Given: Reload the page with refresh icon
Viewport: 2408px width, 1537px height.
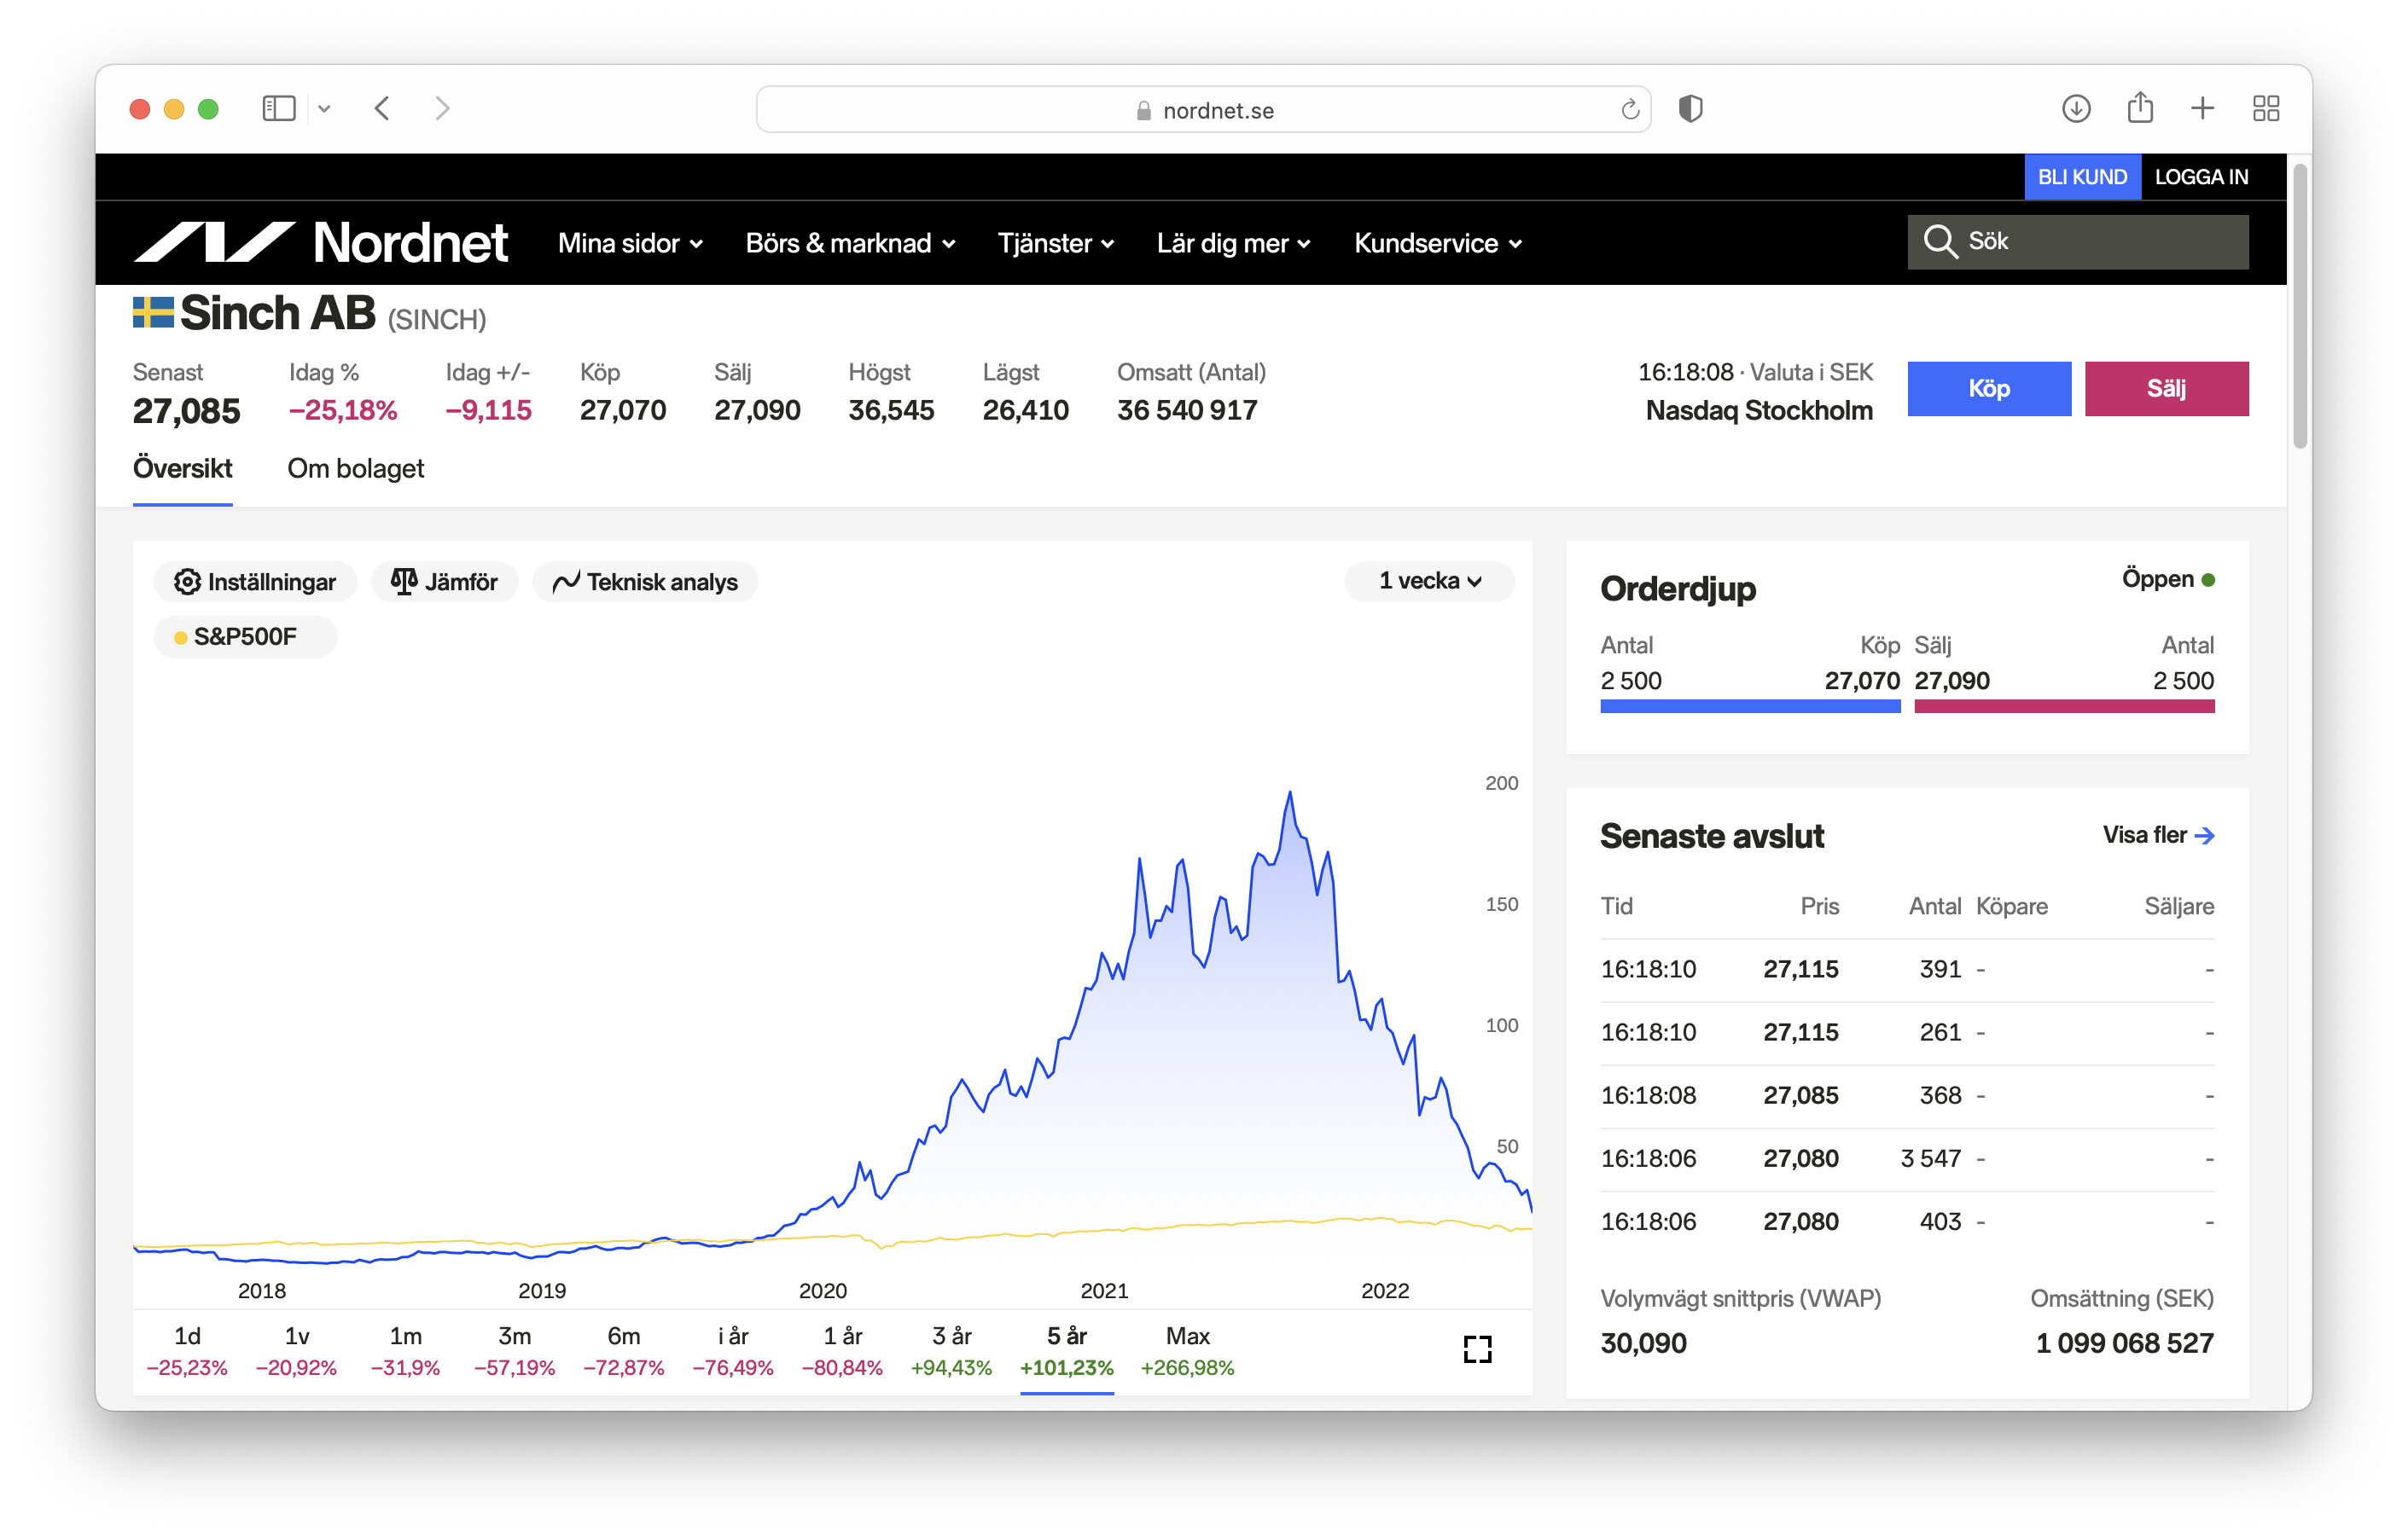Looking at the screenshot, I should (1629, 110).
